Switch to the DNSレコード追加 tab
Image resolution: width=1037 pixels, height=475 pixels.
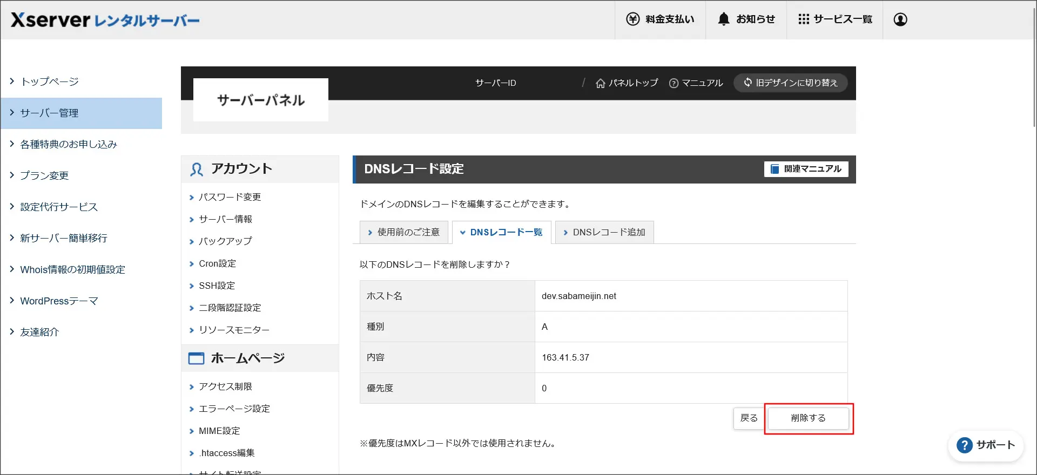coord(604,232)
